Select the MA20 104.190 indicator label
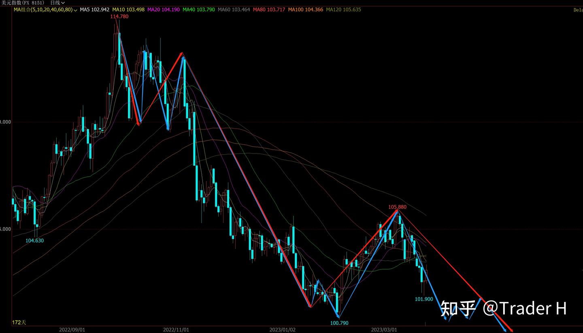 164,9
